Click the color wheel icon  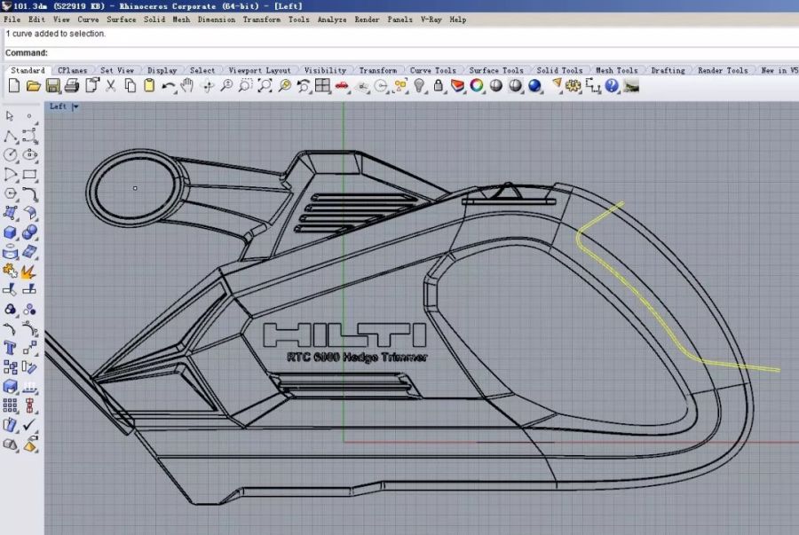tap(477, 86)
